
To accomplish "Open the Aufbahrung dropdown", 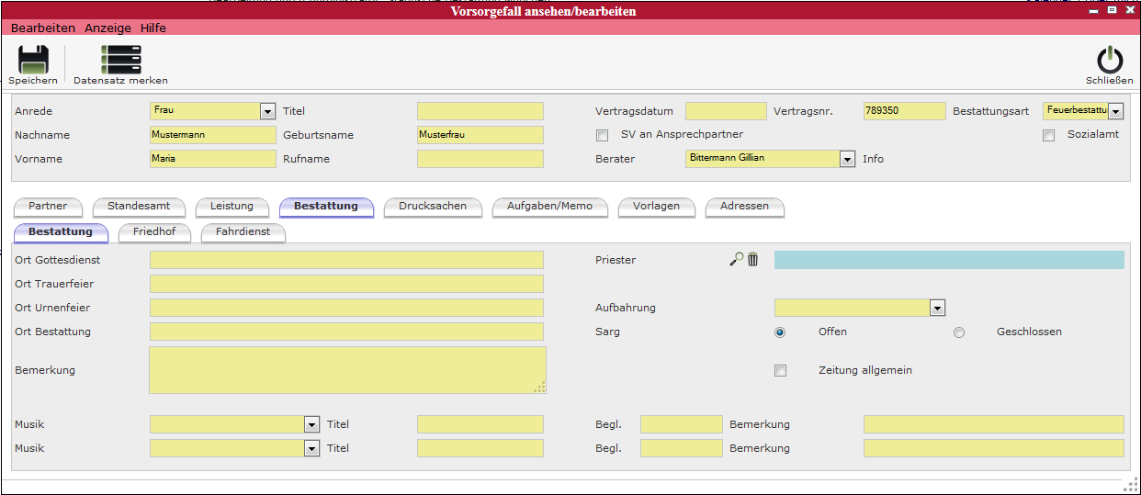I will pos(937,309).
